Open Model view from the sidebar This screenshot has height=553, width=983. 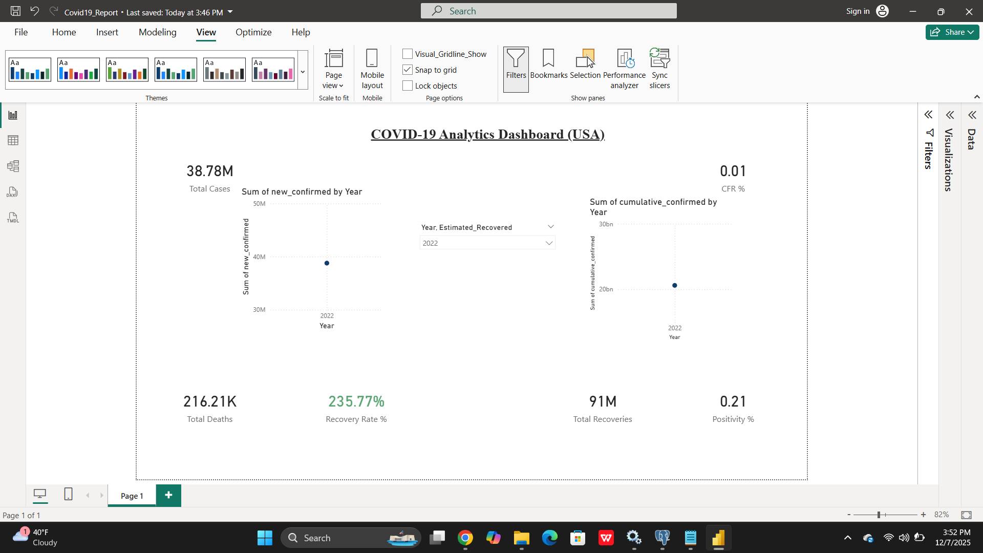[13, 166]
